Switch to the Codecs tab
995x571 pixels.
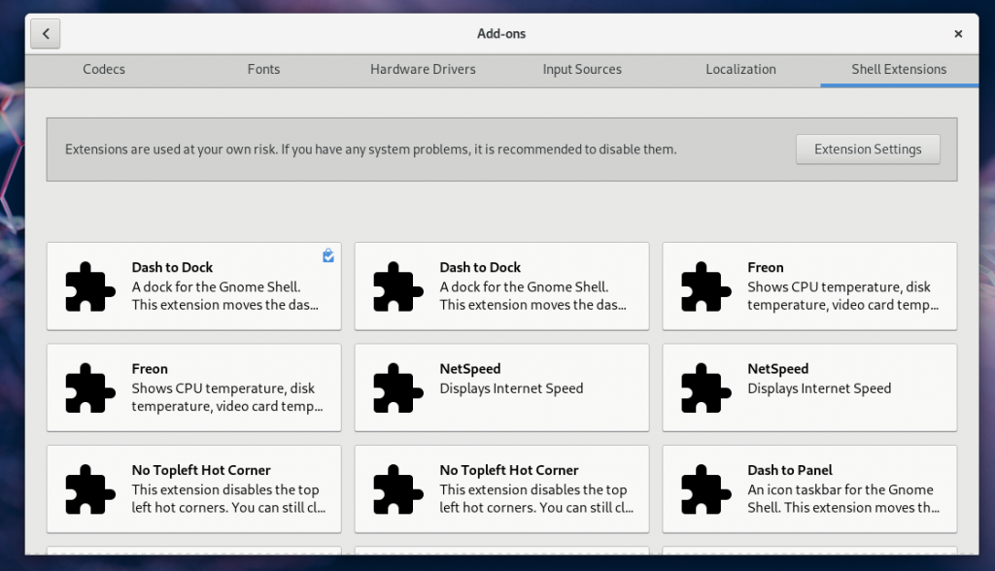(x=103, y=69)
